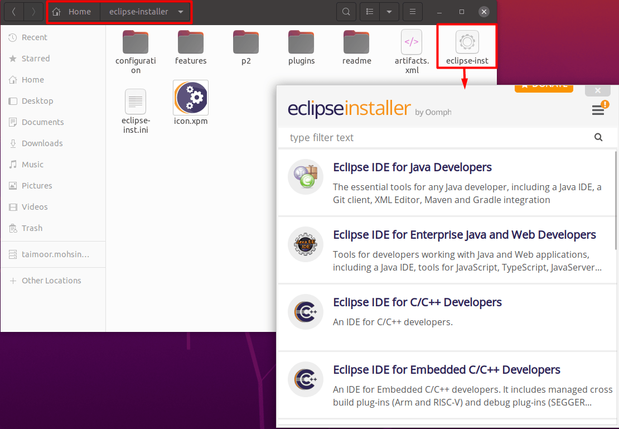Open Other Locations in the sidebar

point(53,281)
